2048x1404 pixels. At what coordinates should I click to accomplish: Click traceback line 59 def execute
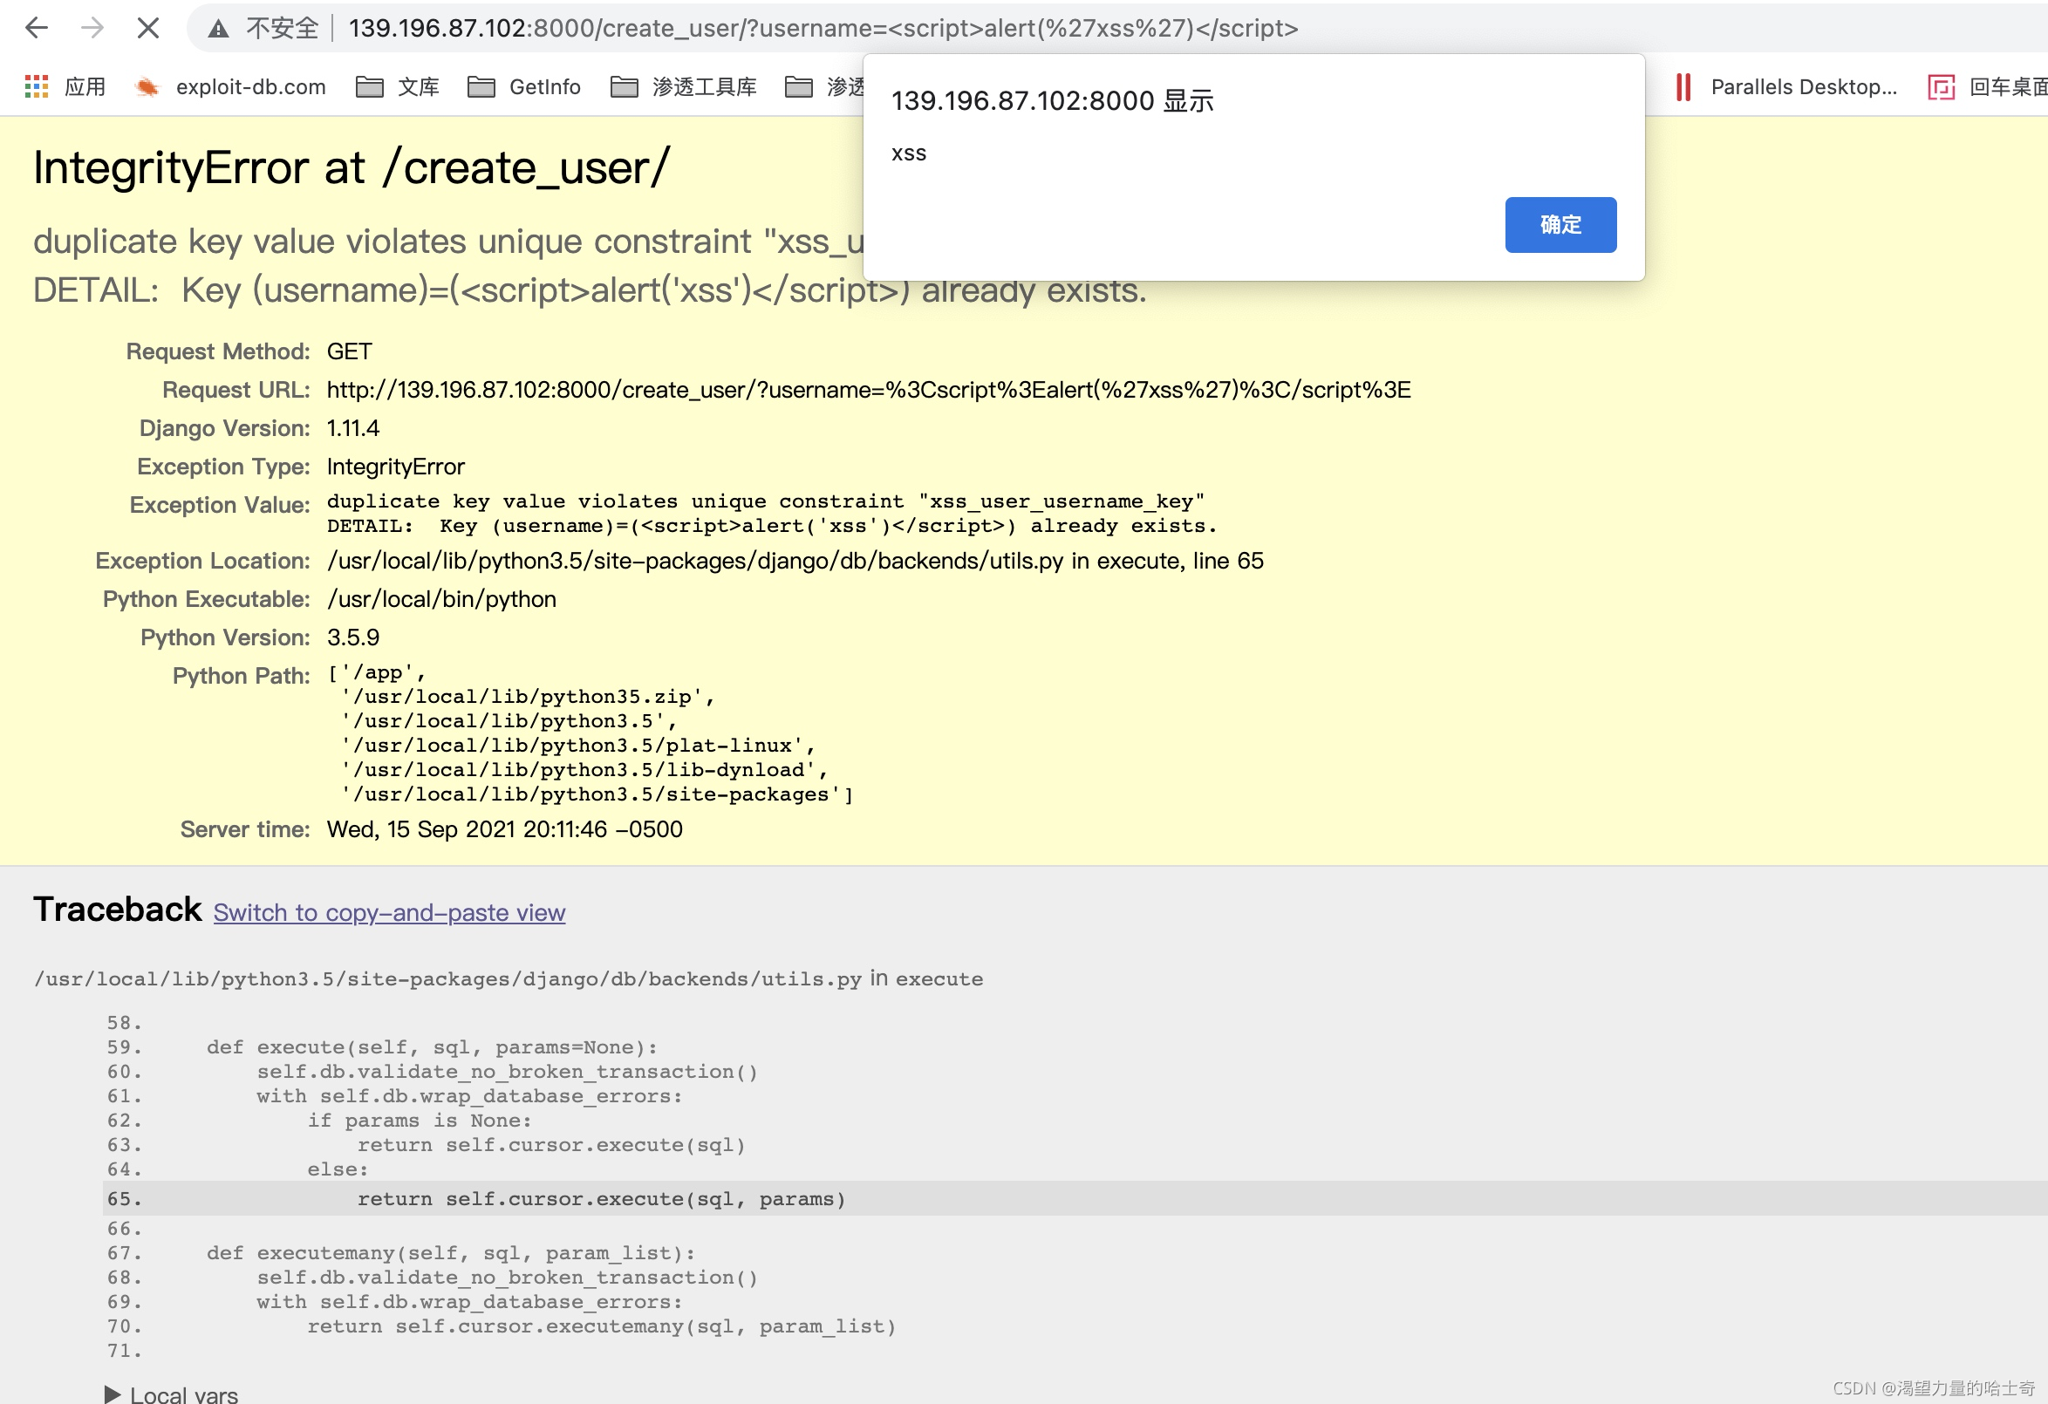tap(432, 1047)
